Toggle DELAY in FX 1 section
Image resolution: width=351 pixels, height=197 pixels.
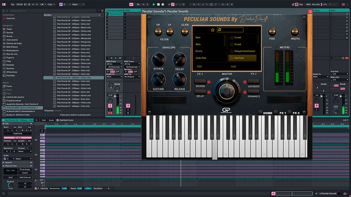[200, 92]
